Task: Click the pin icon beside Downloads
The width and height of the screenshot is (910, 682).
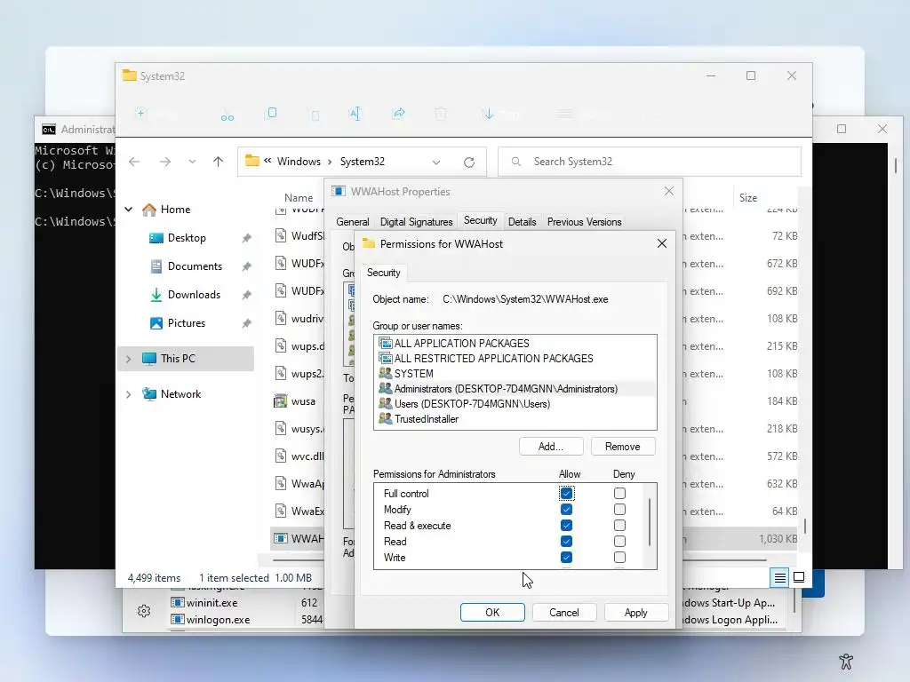Action: pyautogui.click(x=247, y=295)
